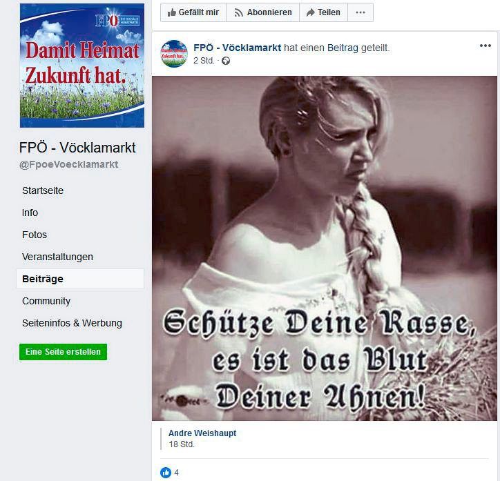500x481 pixels.
Task: Click the FPÖ - Vöcklamarkt post author link
Action: click(238, 48)
